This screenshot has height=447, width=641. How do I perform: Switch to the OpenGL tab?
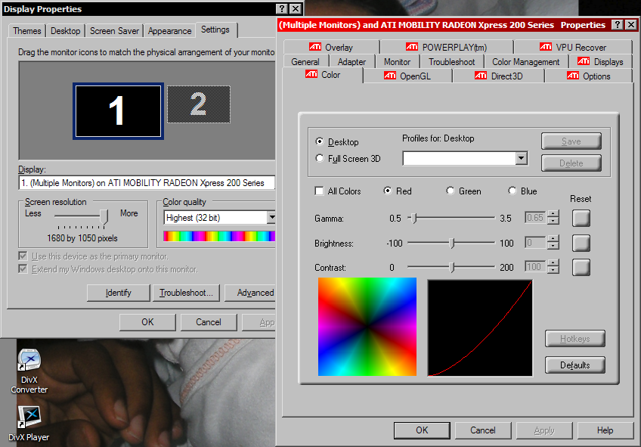tap(407, 76)
